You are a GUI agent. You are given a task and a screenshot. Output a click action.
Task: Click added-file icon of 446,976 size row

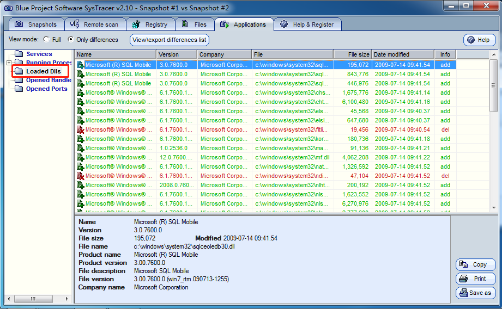80,84
